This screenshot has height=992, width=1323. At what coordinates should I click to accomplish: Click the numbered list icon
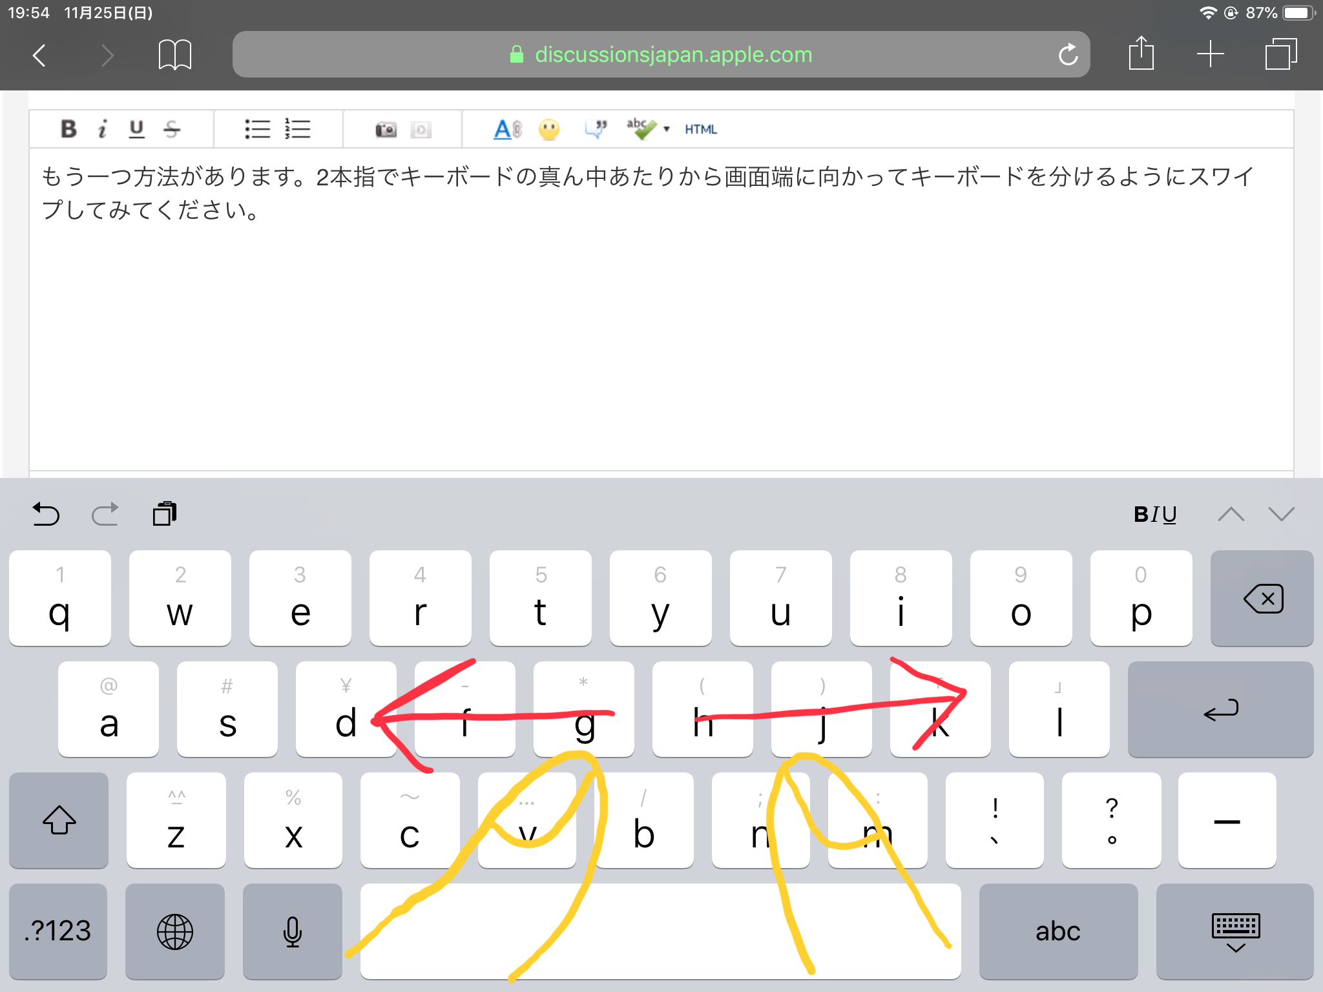(298, 129)
